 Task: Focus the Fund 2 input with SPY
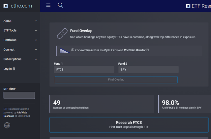(x=148, y=70)
